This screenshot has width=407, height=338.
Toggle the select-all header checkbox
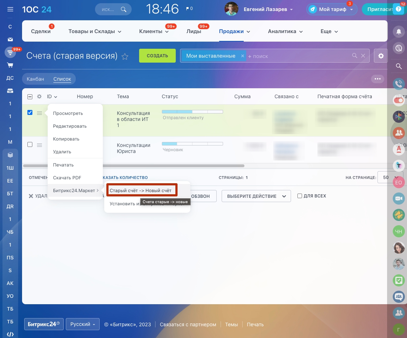(x=30, y=96)
